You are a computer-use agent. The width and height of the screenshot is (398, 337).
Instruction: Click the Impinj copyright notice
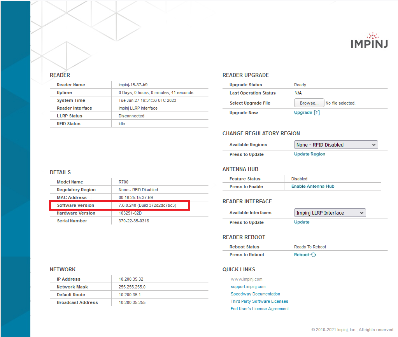click(352, 330)
